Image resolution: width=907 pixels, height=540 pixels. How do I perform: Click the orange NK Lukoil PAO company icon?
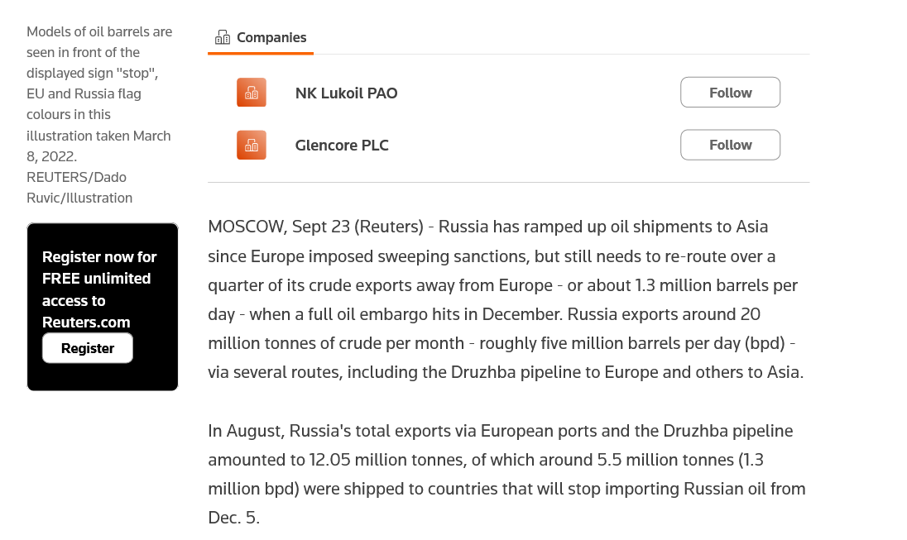[x=252, y=93]
